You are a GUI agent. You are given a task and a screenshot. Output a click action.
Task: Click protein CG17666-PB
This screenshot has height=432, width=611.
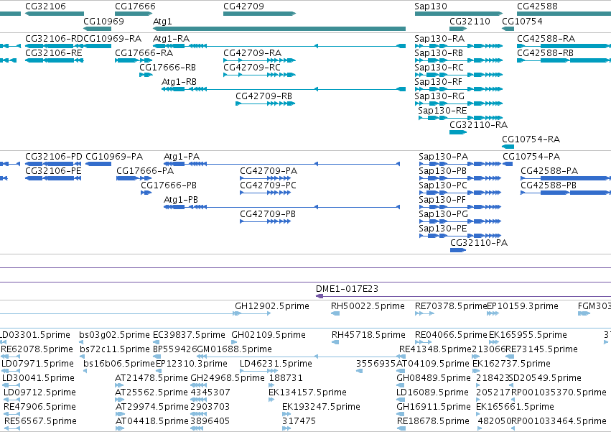point(146,193)
